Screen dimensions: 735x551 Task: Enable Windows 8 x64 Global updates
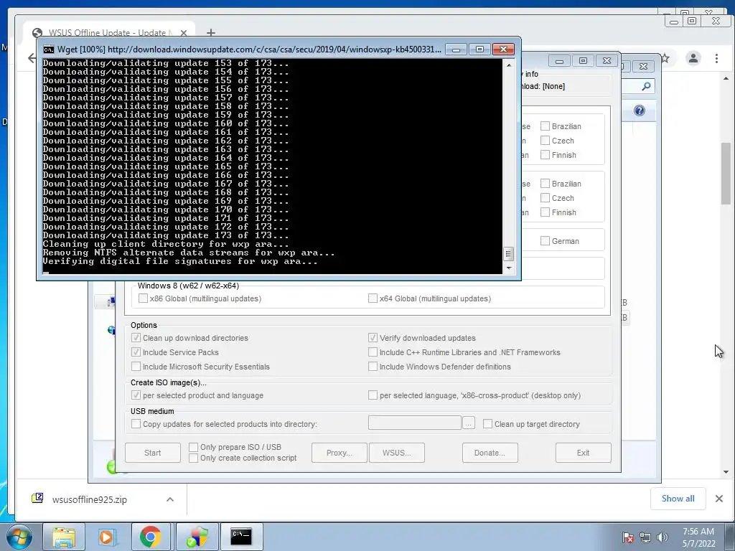click(x=373, y=298)
